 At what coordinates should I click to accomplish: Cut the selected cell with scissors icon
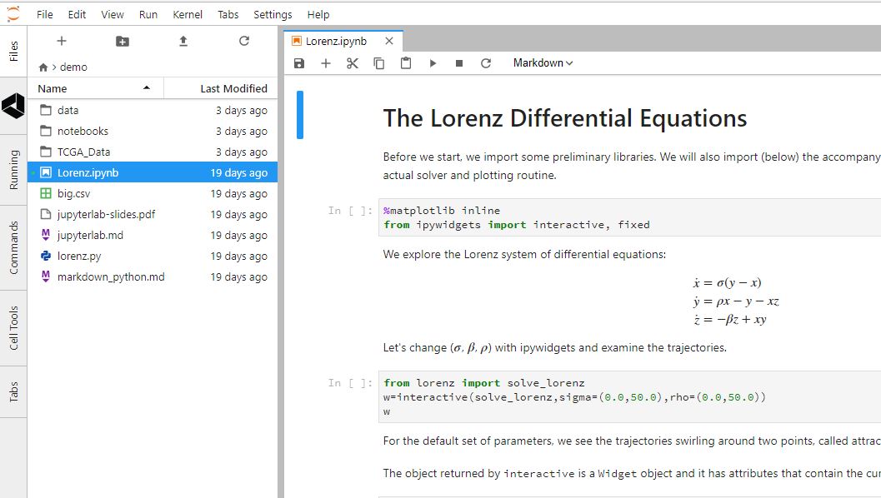[353, 62]
